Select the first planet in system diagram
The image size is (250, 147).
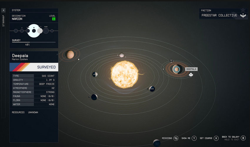(16, 31)
